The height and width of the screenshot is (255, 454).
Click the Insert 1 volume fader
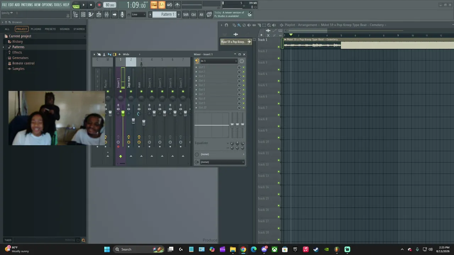tap(123, 113)
